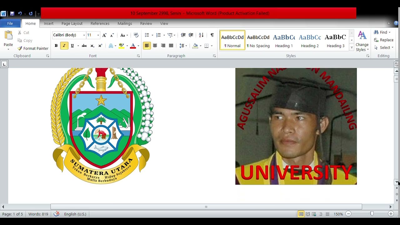The image size is (400, 225).
Task: Open Change Styles menu
Action: click(362, 41)
